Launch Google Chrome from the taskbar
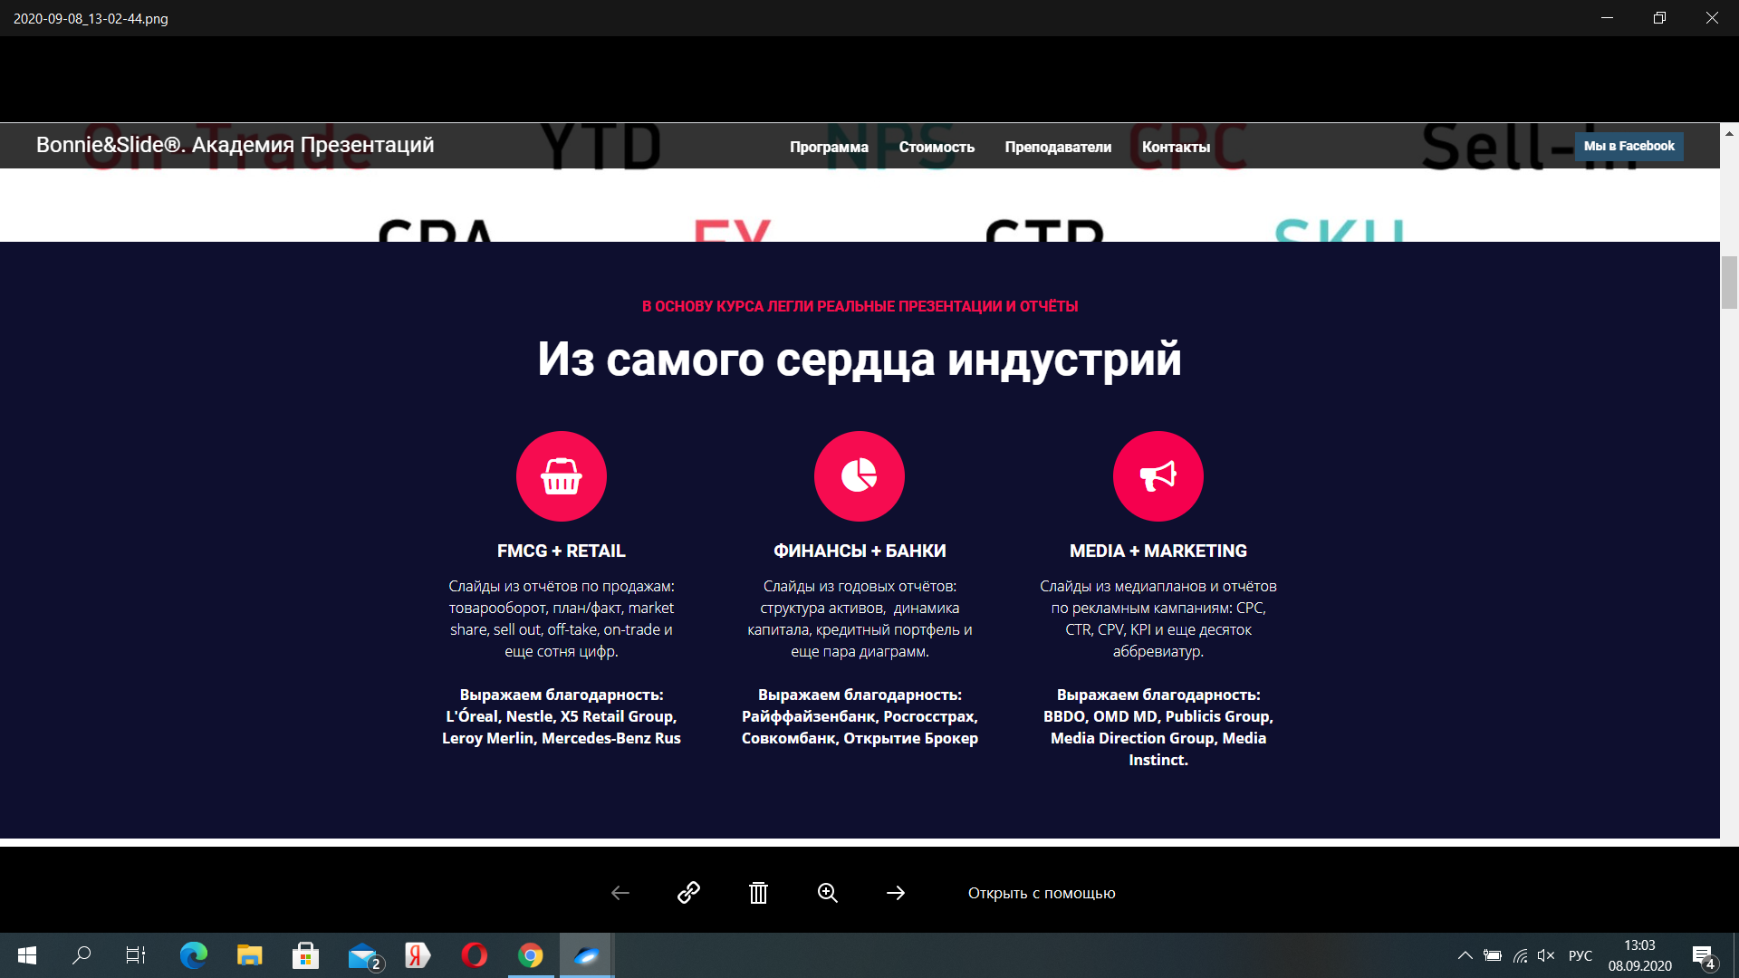Viewport: 1739px width, 978px height. click(530, 955)
